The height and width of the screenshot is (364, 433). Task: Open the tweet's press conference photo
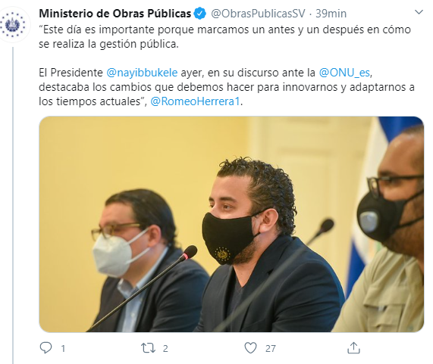[x=231, y=224]
